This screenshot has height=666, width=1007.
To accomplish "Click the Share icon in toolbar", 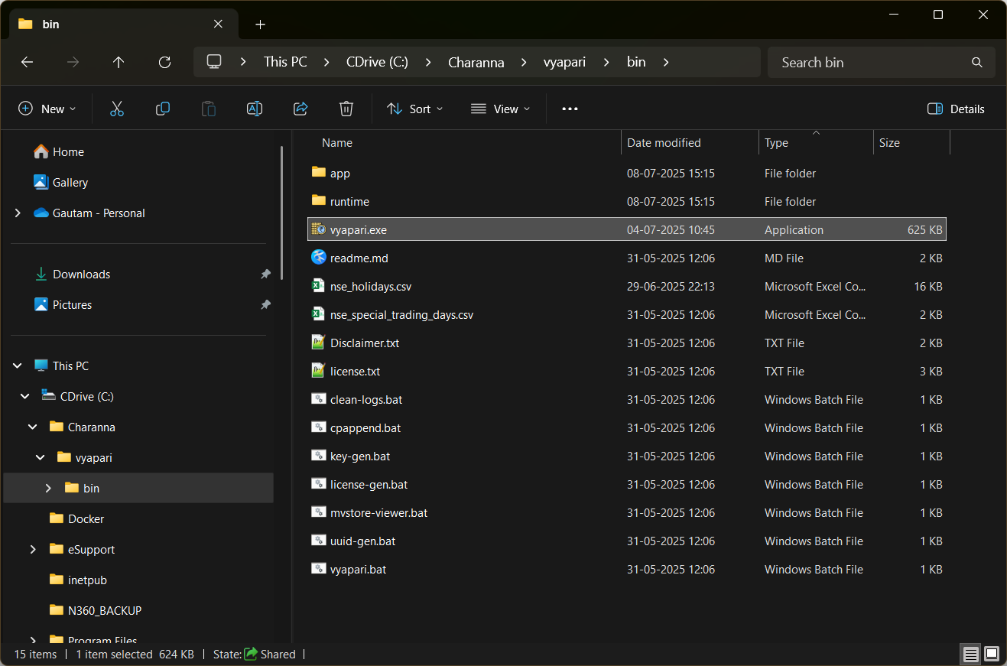I will [300, 109].
